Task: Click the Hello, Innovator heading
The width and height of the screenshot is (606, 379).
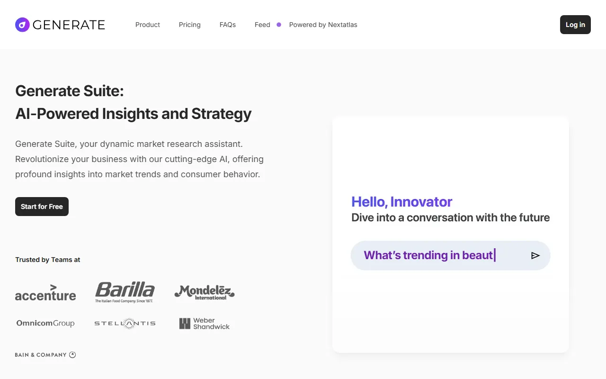Action: [x=401, y=201]
